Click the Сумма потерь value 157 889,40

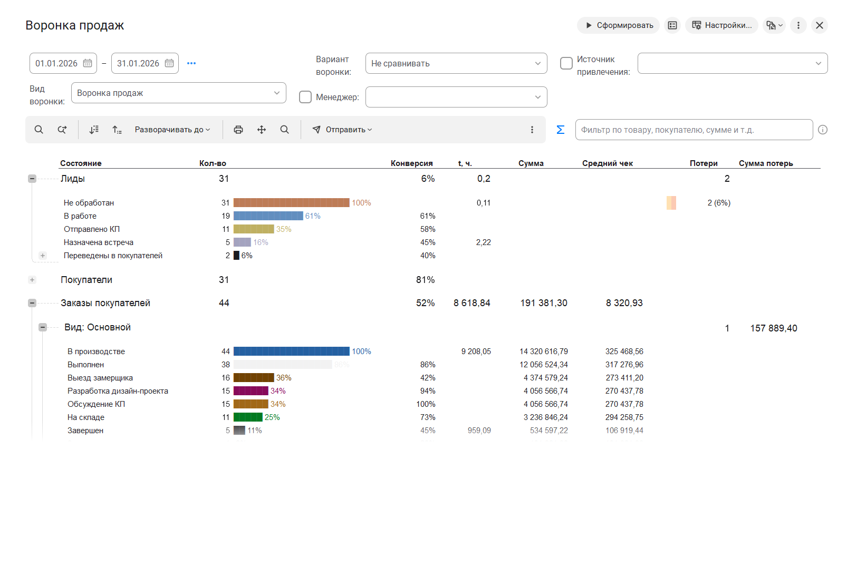(774, 328)
